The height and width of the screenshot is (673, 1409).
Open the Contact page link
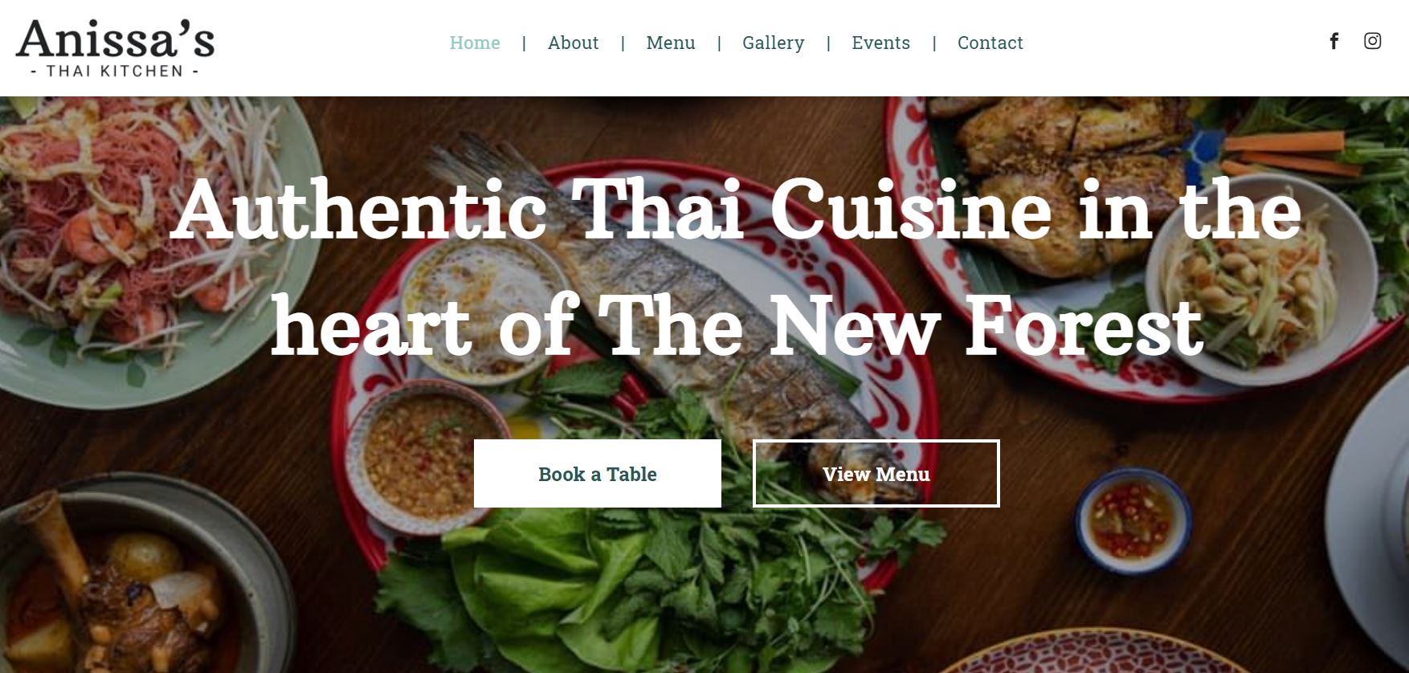[x=990, y=43]
